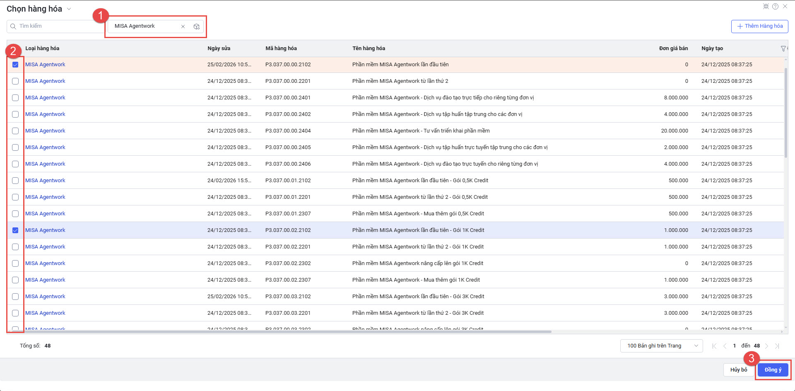Go to the next page arrow
Screen dimensions: 795x391
click(767, 346)
